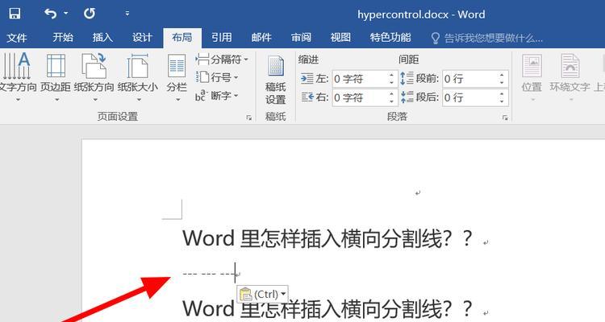Open the Paste Options dropdown arrow
This screenshot has width=605, height=322.
pyautogui.click(x=284, y=295)
